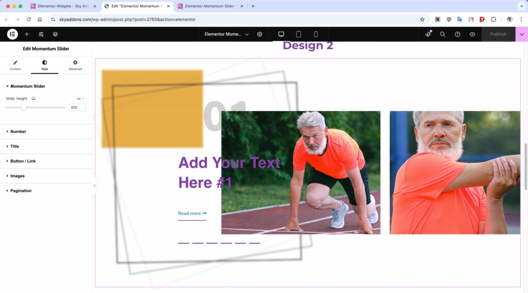
Task: Switch to mobile responsive view
Action: pyautogui.click(x=316, y=34)
